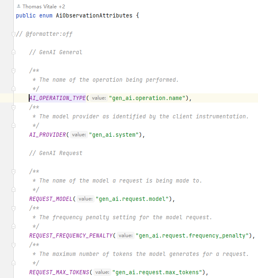Click string "gen_ai.system"

tap(114, 135)
